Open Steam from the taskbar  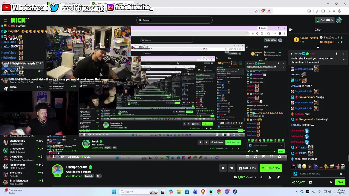(x=235, y=192)
